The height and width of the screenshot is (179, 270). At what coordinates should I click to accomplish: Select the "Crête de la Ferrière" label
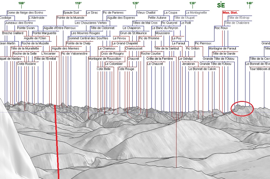(160, 59)
